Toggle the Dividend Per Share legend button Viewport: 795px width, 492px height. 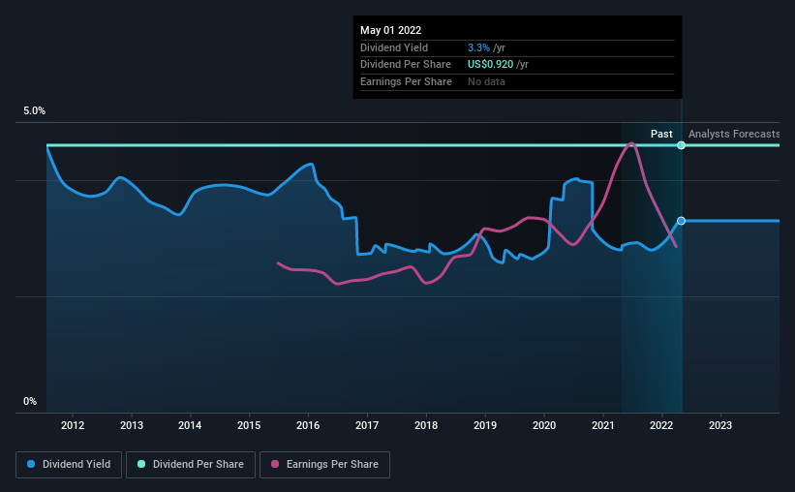tap(191, 465)
